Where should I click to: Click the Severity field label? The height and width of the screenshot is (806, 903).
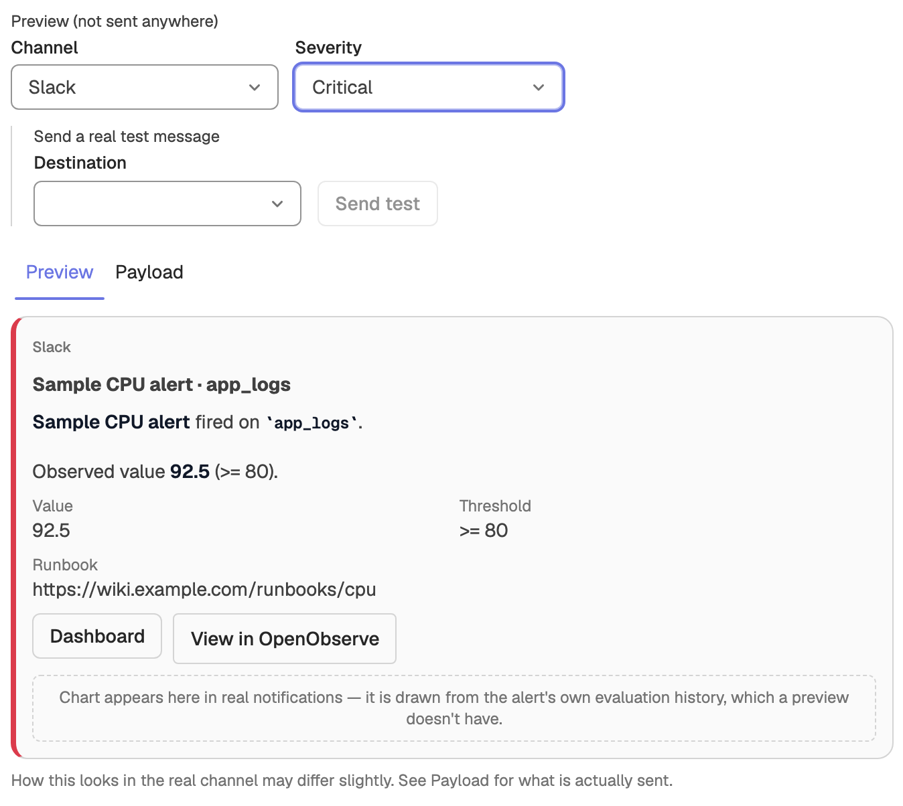click(328, 48)
